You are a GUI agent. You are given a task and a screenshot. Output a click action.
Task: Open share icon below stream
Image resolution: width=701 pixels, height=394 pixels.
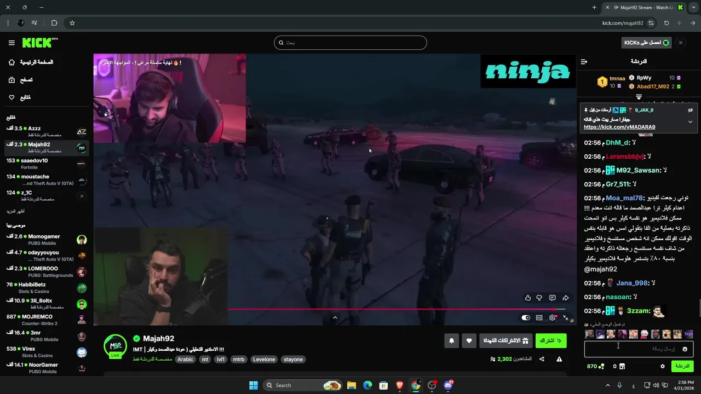click(542, 359)
